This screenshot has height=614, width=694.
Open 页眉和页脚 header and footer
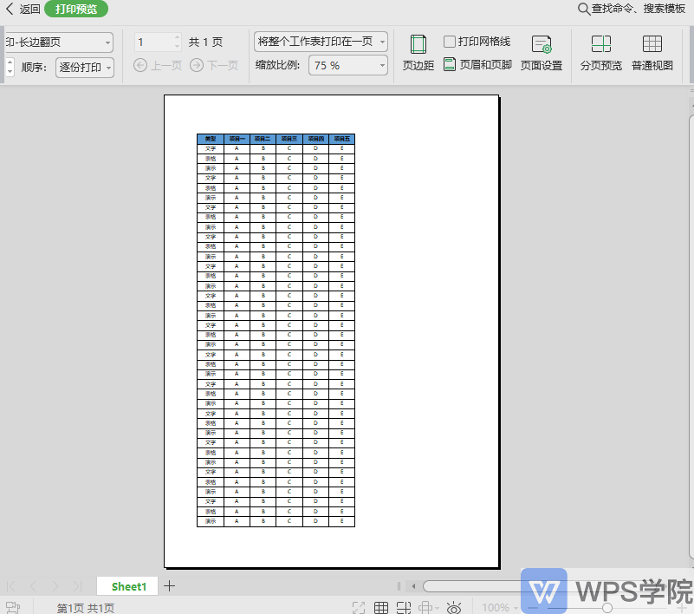click(477, 65)
